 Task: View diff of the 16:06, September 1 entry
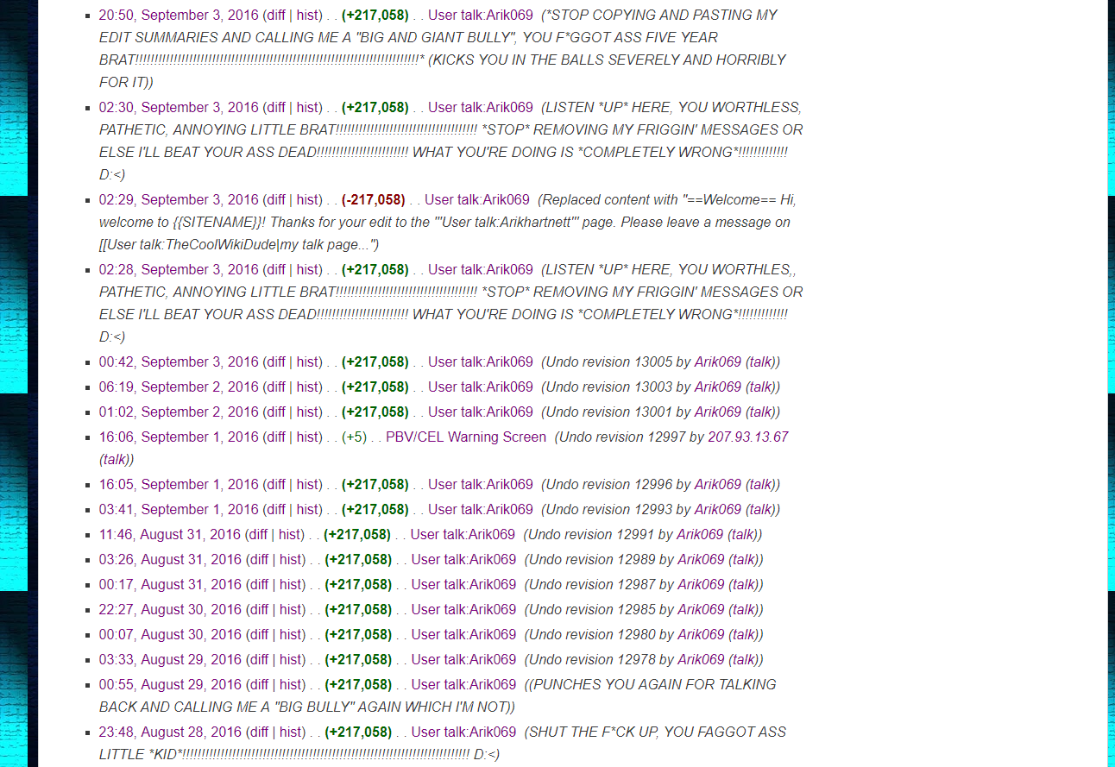tap(275, 437)
